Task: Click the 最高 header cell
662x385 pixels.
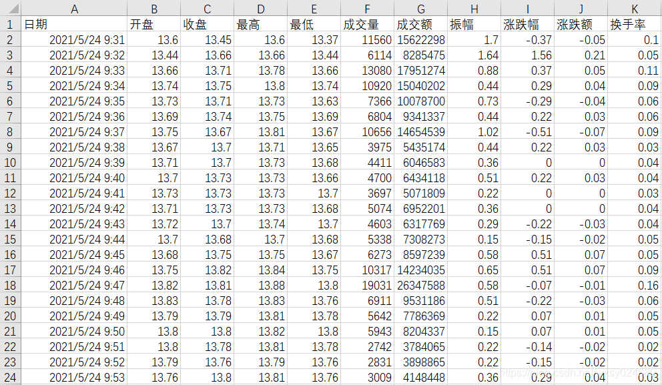Action: [260, 25]
